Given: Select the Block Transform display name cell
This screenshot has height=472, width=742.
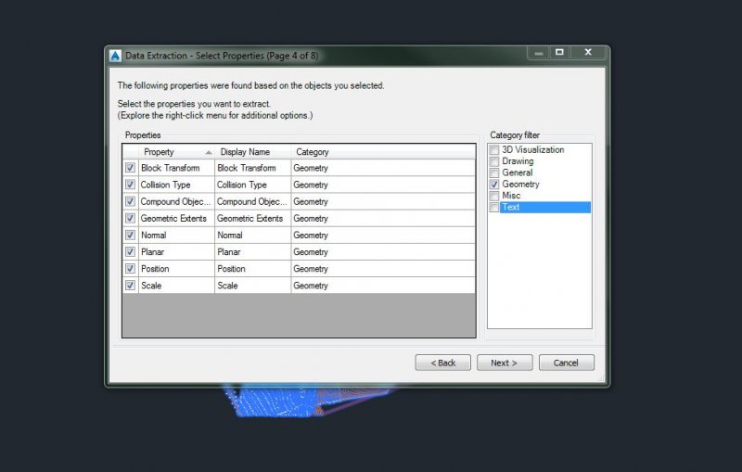Looking at the screenshot, I should (252, 168).
